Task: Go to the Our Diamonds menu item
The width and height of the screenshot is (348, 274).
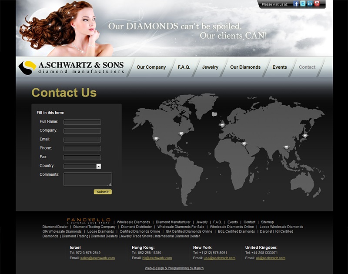Action: click(245, 67)
